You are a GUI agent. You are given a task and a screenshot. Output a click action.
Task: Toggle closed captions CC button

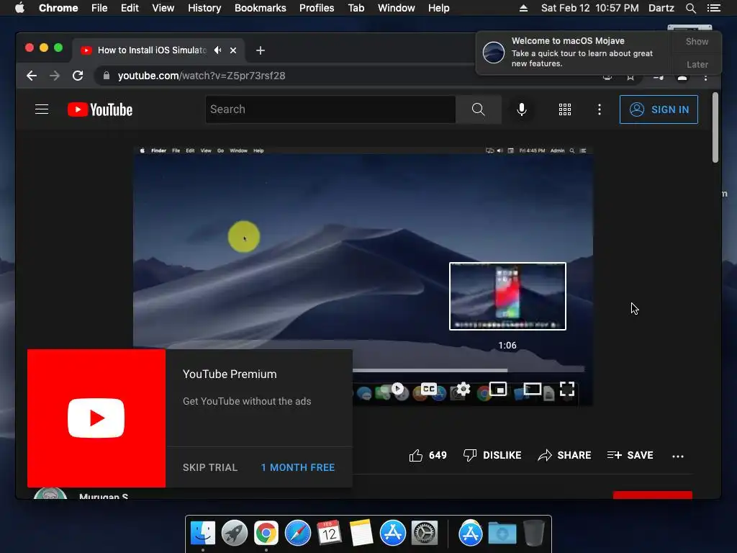pos(429,389)
